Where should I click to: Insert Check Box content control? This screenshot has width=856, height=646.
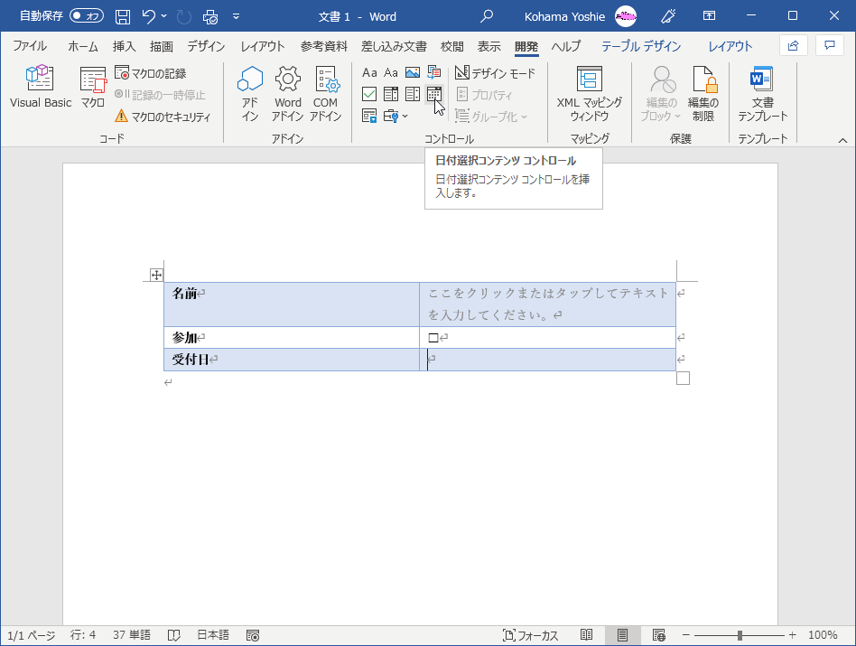pos(369,95)
